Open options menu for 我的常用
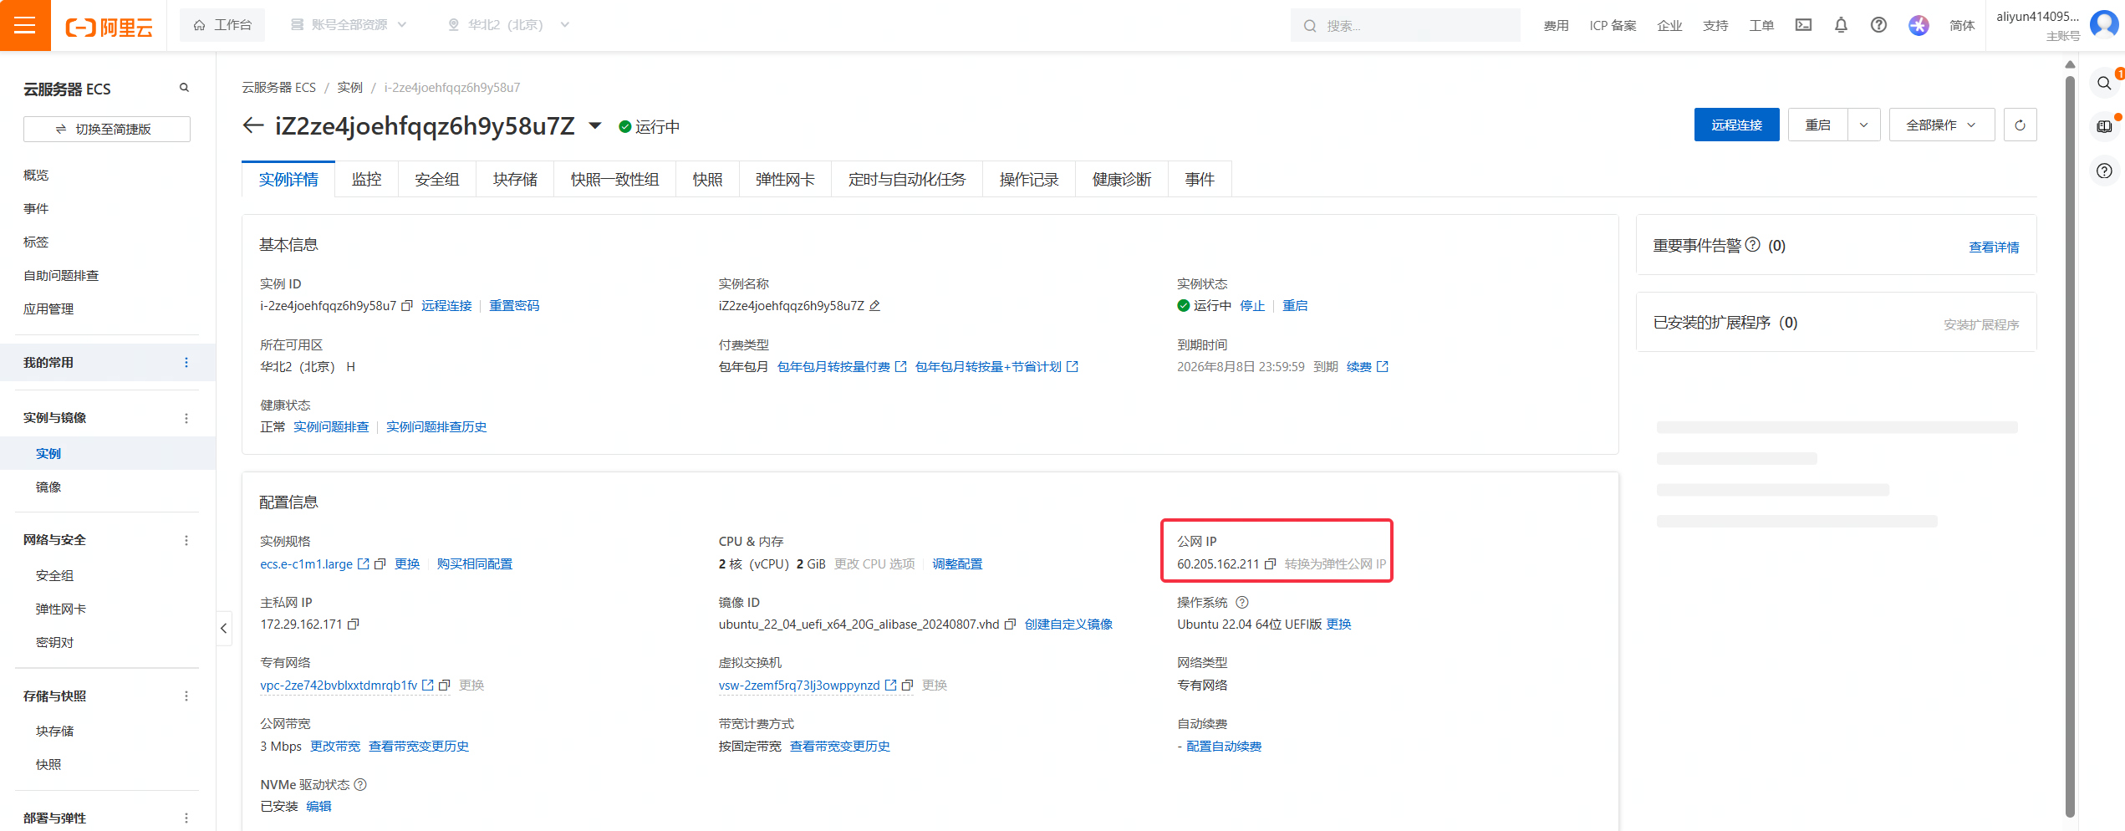Viewport: 2125px width, 831px height. (x=186, y=363)
